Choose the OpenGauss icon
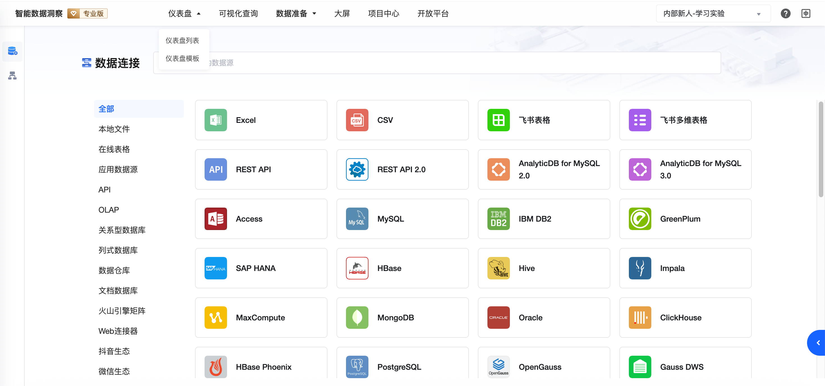The height and width of the screenshot is (386, 825). (x=498, y=366)
